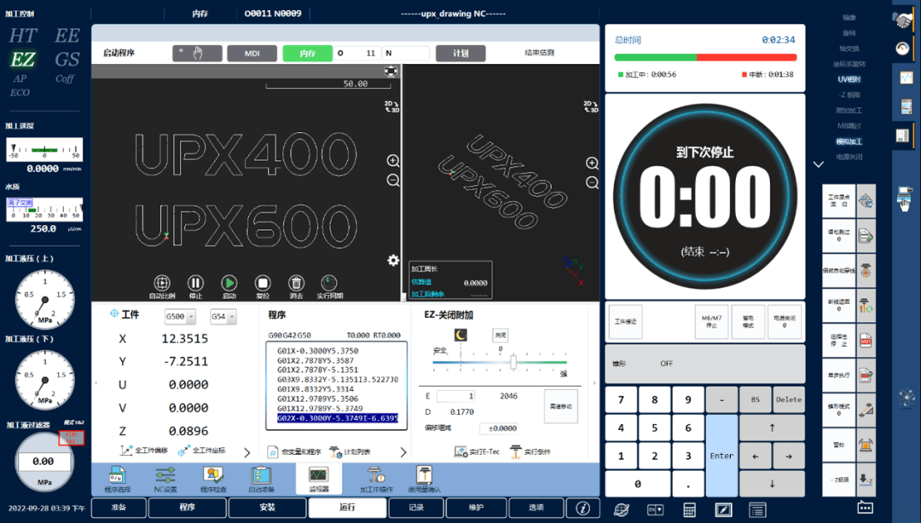Switch the left view between 2D and 3D

[x=391, y=106]
